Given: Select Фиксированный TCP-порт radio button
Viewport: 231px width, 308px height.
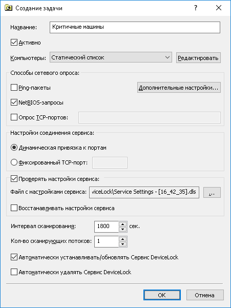Looking at the screenshot, I should point(14,162).
